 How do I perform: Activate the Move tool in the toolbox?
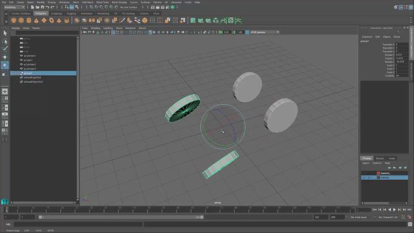click(x=5, y=57)
